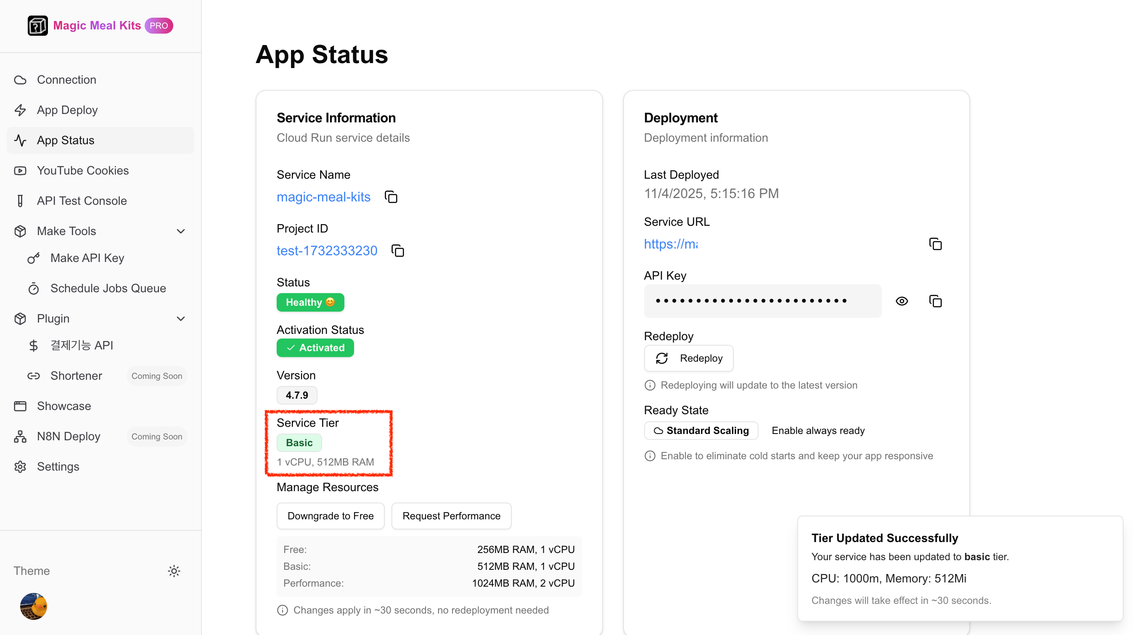
Task: Go to App Deploy
Action: [100, 110]
